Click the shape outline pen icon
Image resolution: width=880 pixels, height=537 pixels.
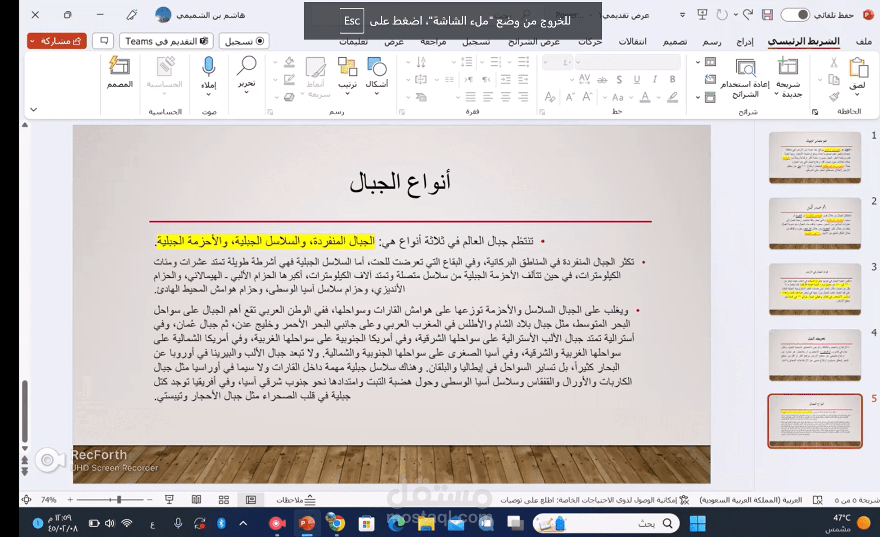tap(289, 79)
